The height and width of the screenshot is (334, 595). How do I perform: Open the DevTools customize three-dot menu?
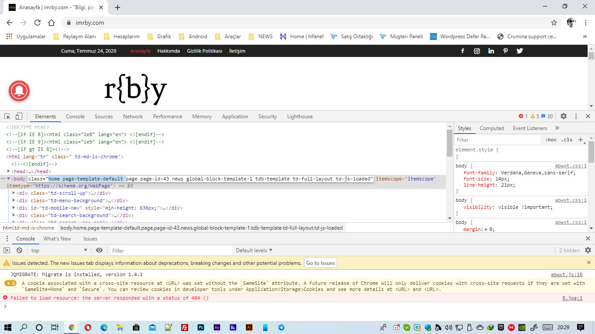coord(576,117)
